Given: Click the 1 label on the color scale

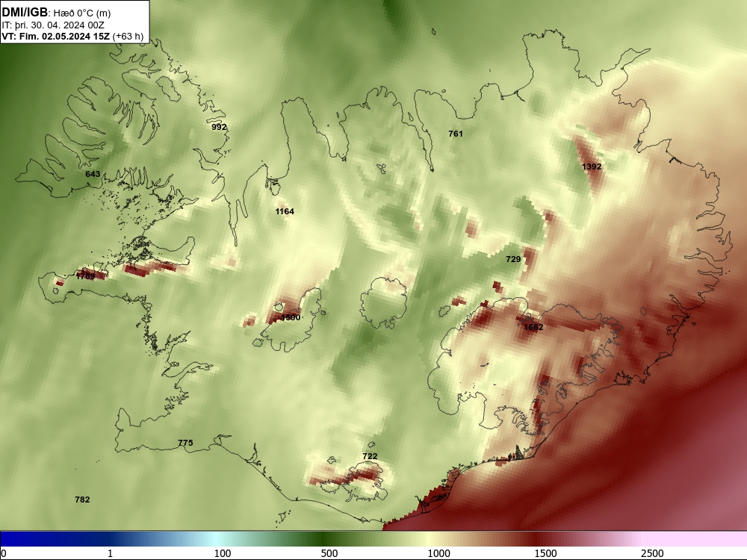Looking at the screenshot, I should [x=110, y=553].
